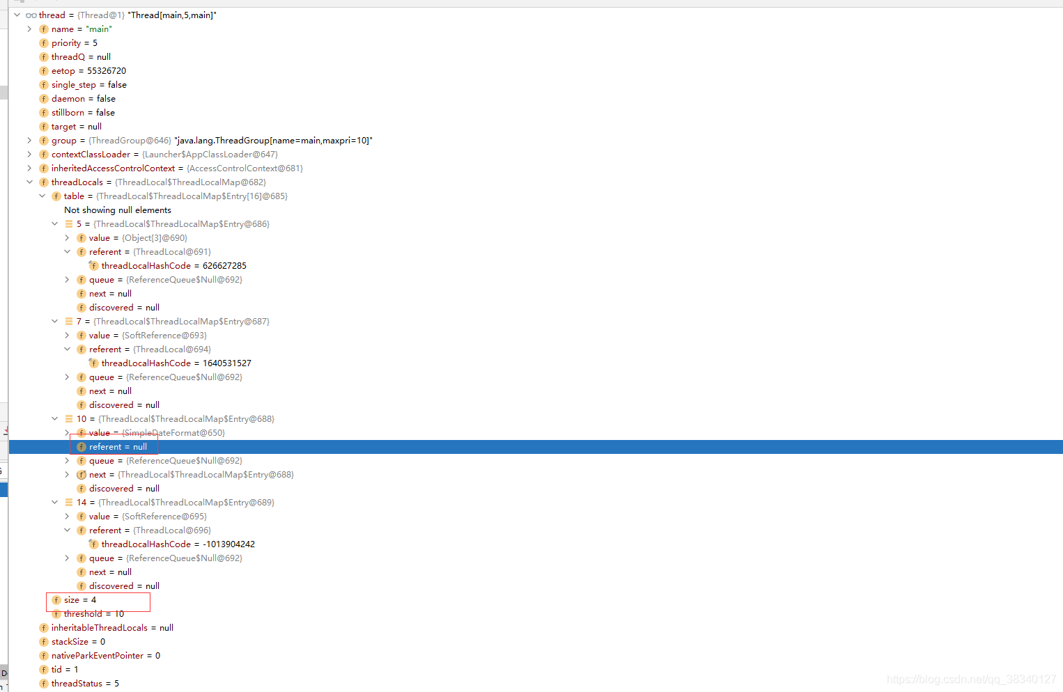The width and height of the screenshot is (1063, 692).
Task: Click the f icon beside threadLocalHashCode 1640531527
Action: pos(93,363)
